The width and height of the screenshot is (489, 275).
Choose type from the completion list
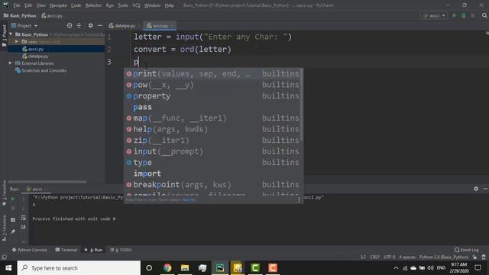point(212,163)
